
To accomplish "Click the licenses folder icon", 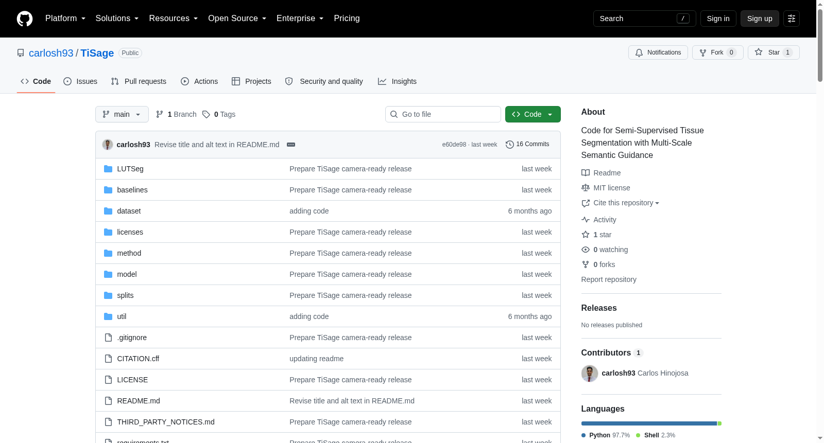I will click(x=108, y=232).
